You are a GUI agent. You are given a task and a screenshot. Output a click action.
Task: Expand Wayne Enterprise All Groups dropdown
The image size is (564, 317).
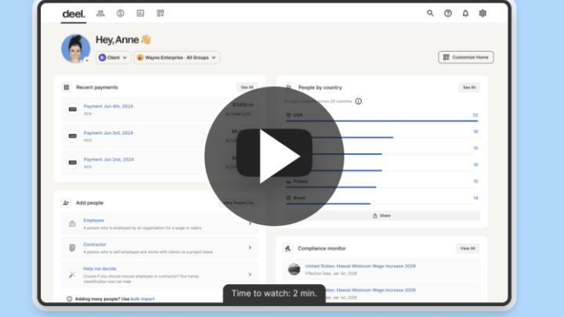(x=176, y=57)
